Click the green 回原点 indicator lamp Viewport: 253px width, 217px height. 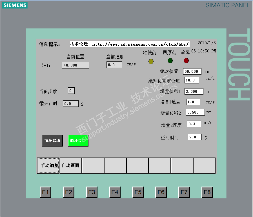170,61
